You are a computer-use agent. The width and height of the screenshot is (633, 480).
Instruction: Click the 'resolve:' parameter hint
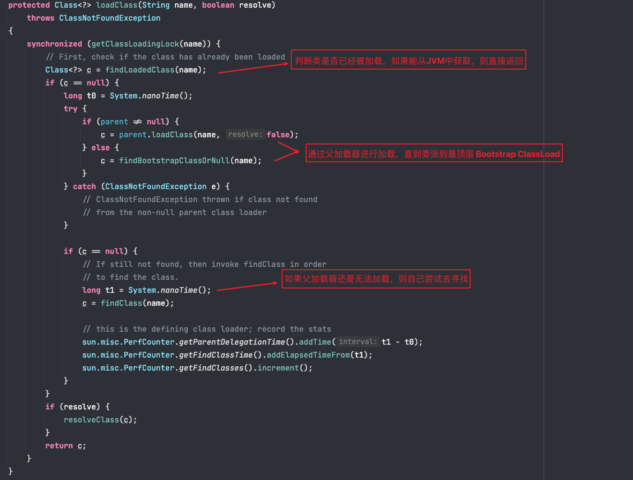click(x=245, y=135)
